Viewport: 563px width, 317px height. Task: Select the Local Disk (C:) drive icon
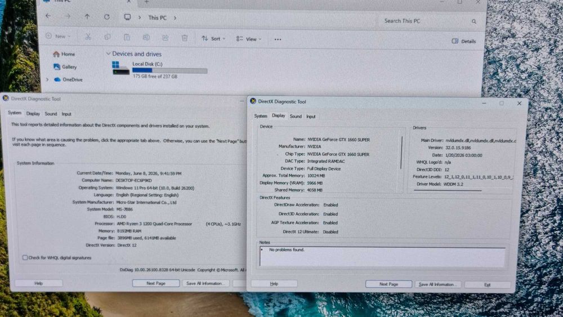tap(120, 68)
